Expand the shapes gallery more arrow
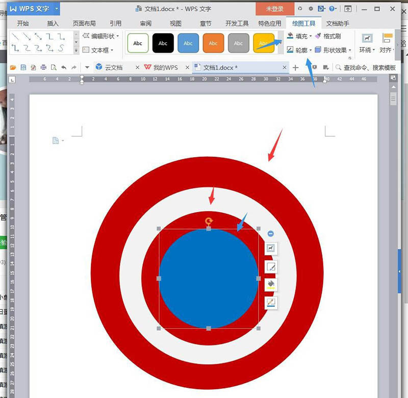408x398 pixels. coord(76,50)
